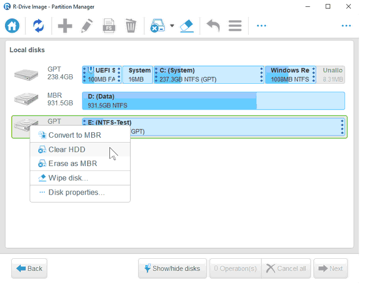Image resolution: width=376 pixels, height=297 pixels.
Task: Expand the clear disk dropdown arrow
Action: coord(172,25)
